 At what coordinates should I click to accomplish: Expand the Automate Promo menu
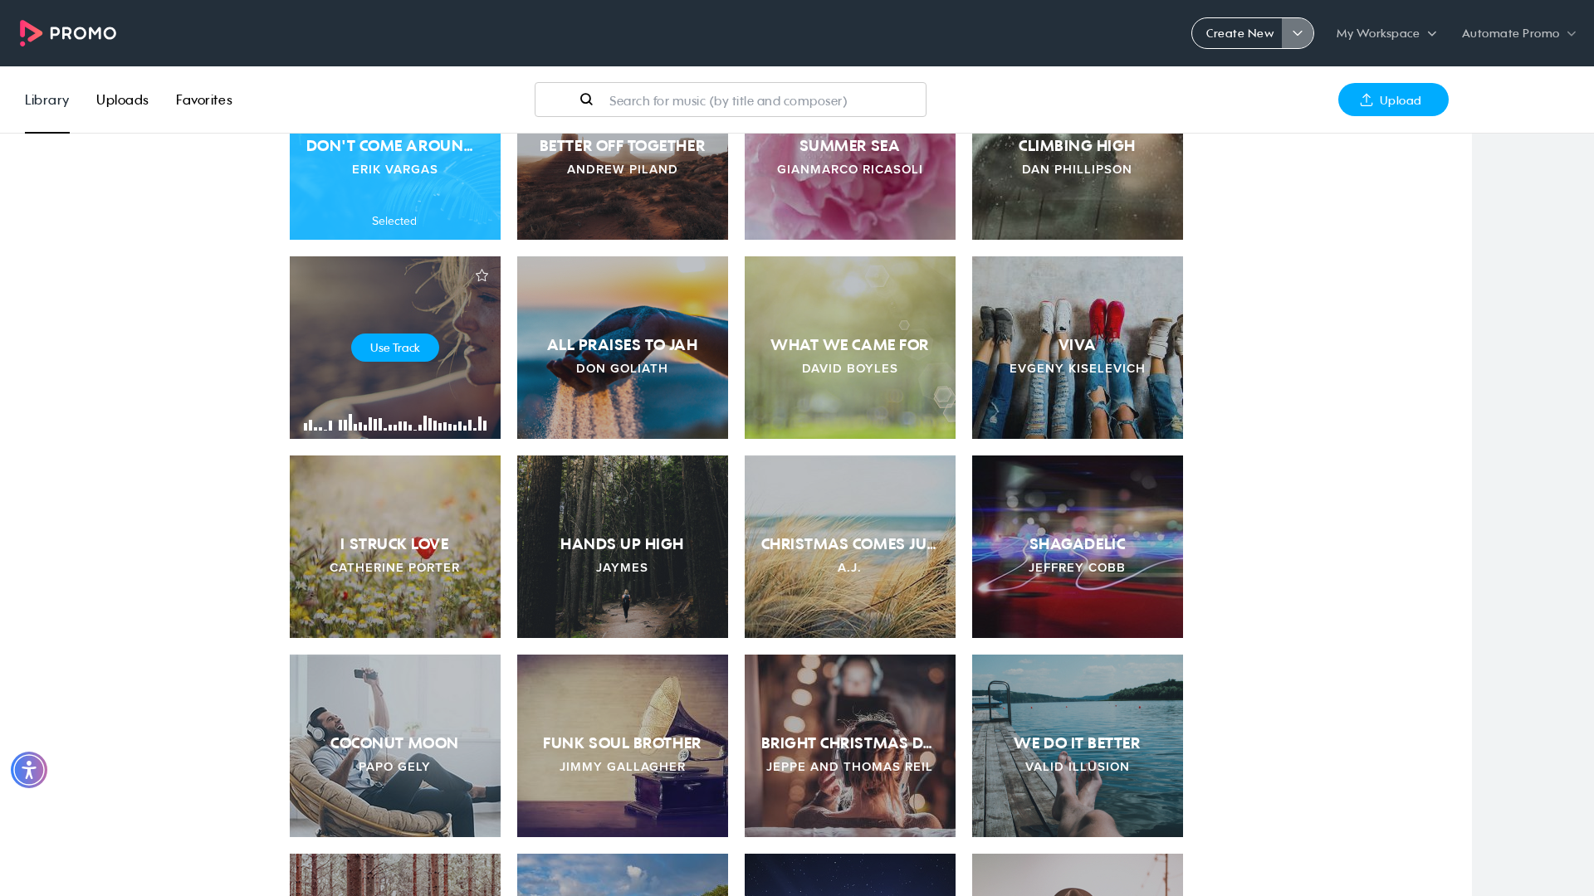1518,33
